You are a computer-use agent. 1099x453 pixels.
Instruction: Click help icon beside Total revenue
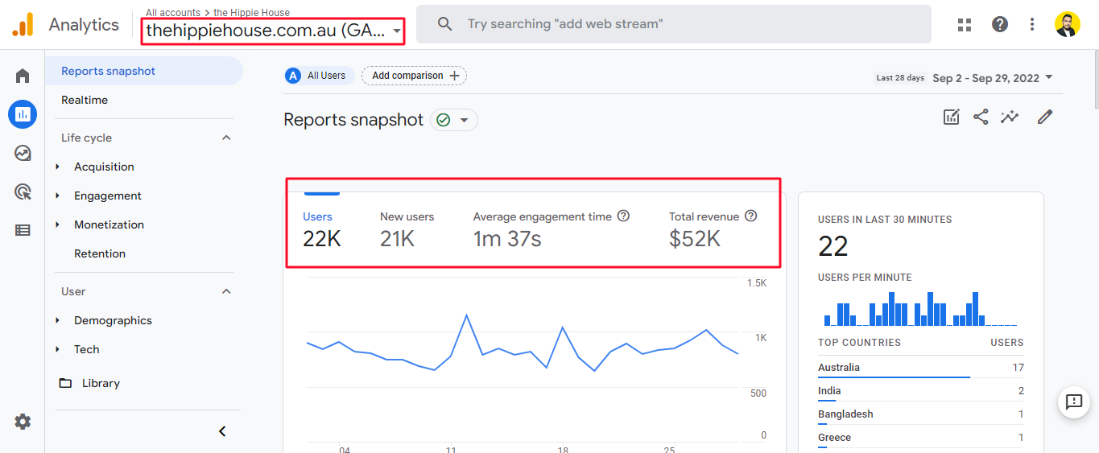pyautogui.click(x=751, y=216)
